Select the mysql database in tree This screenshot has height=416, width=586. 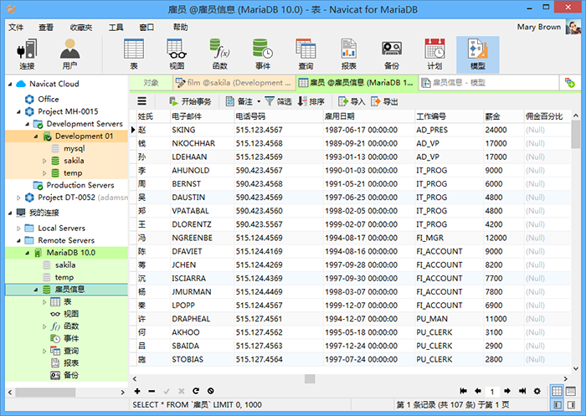[74, 149]
